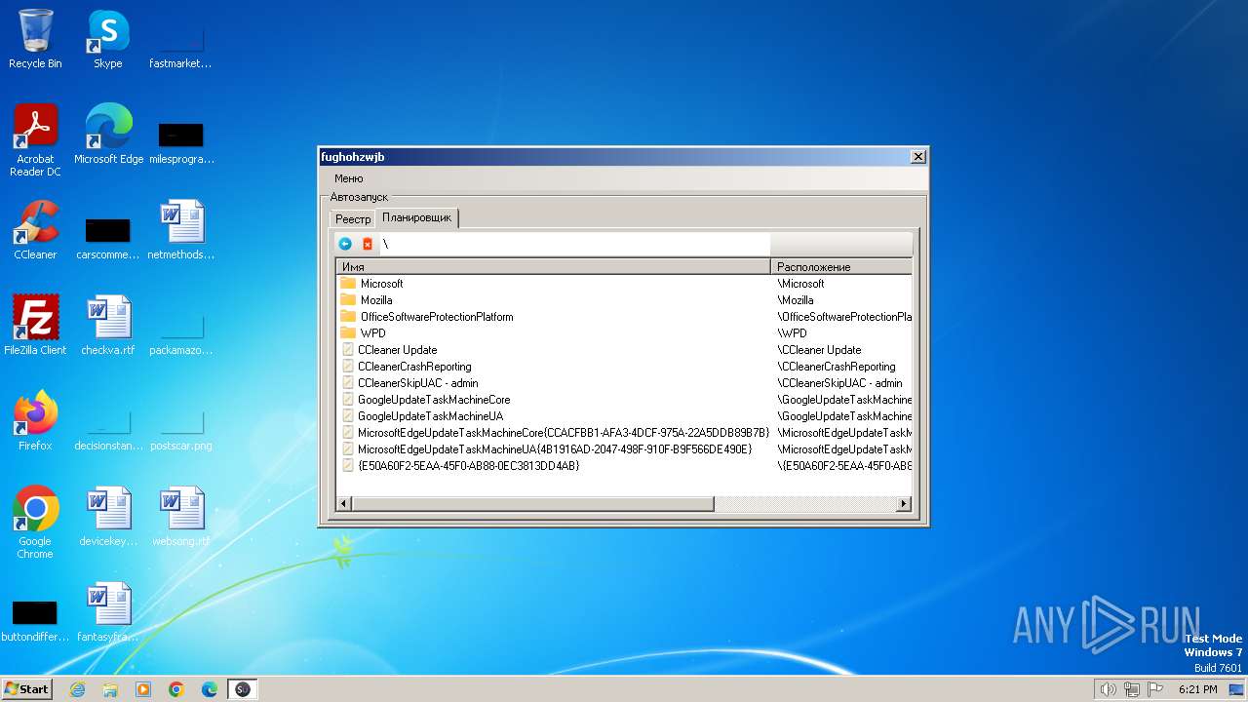
Task: Open Edge from the taskbar
Action: click(210, 689)
